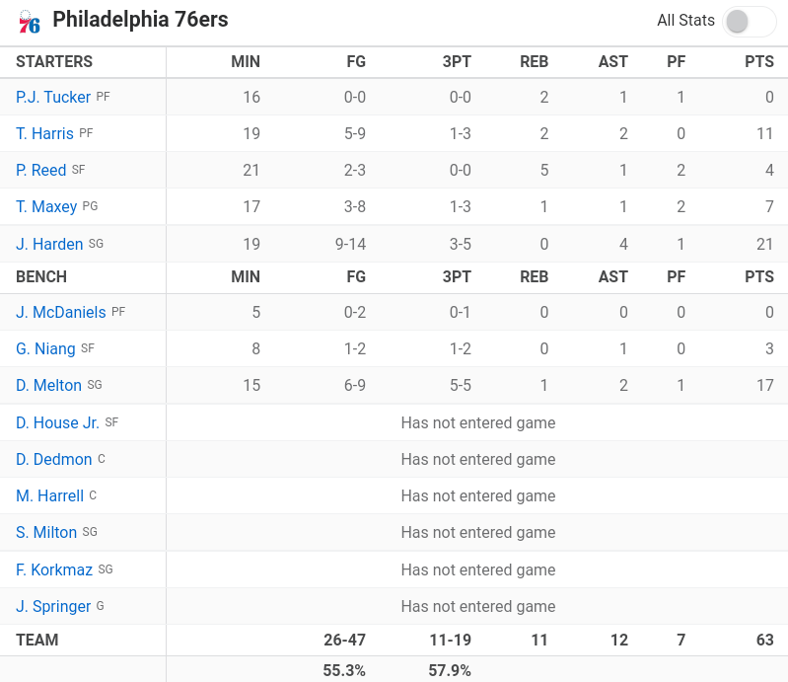Open S. Milton player page
Screen dimensions: 788x682
click(x=46, y=532)
